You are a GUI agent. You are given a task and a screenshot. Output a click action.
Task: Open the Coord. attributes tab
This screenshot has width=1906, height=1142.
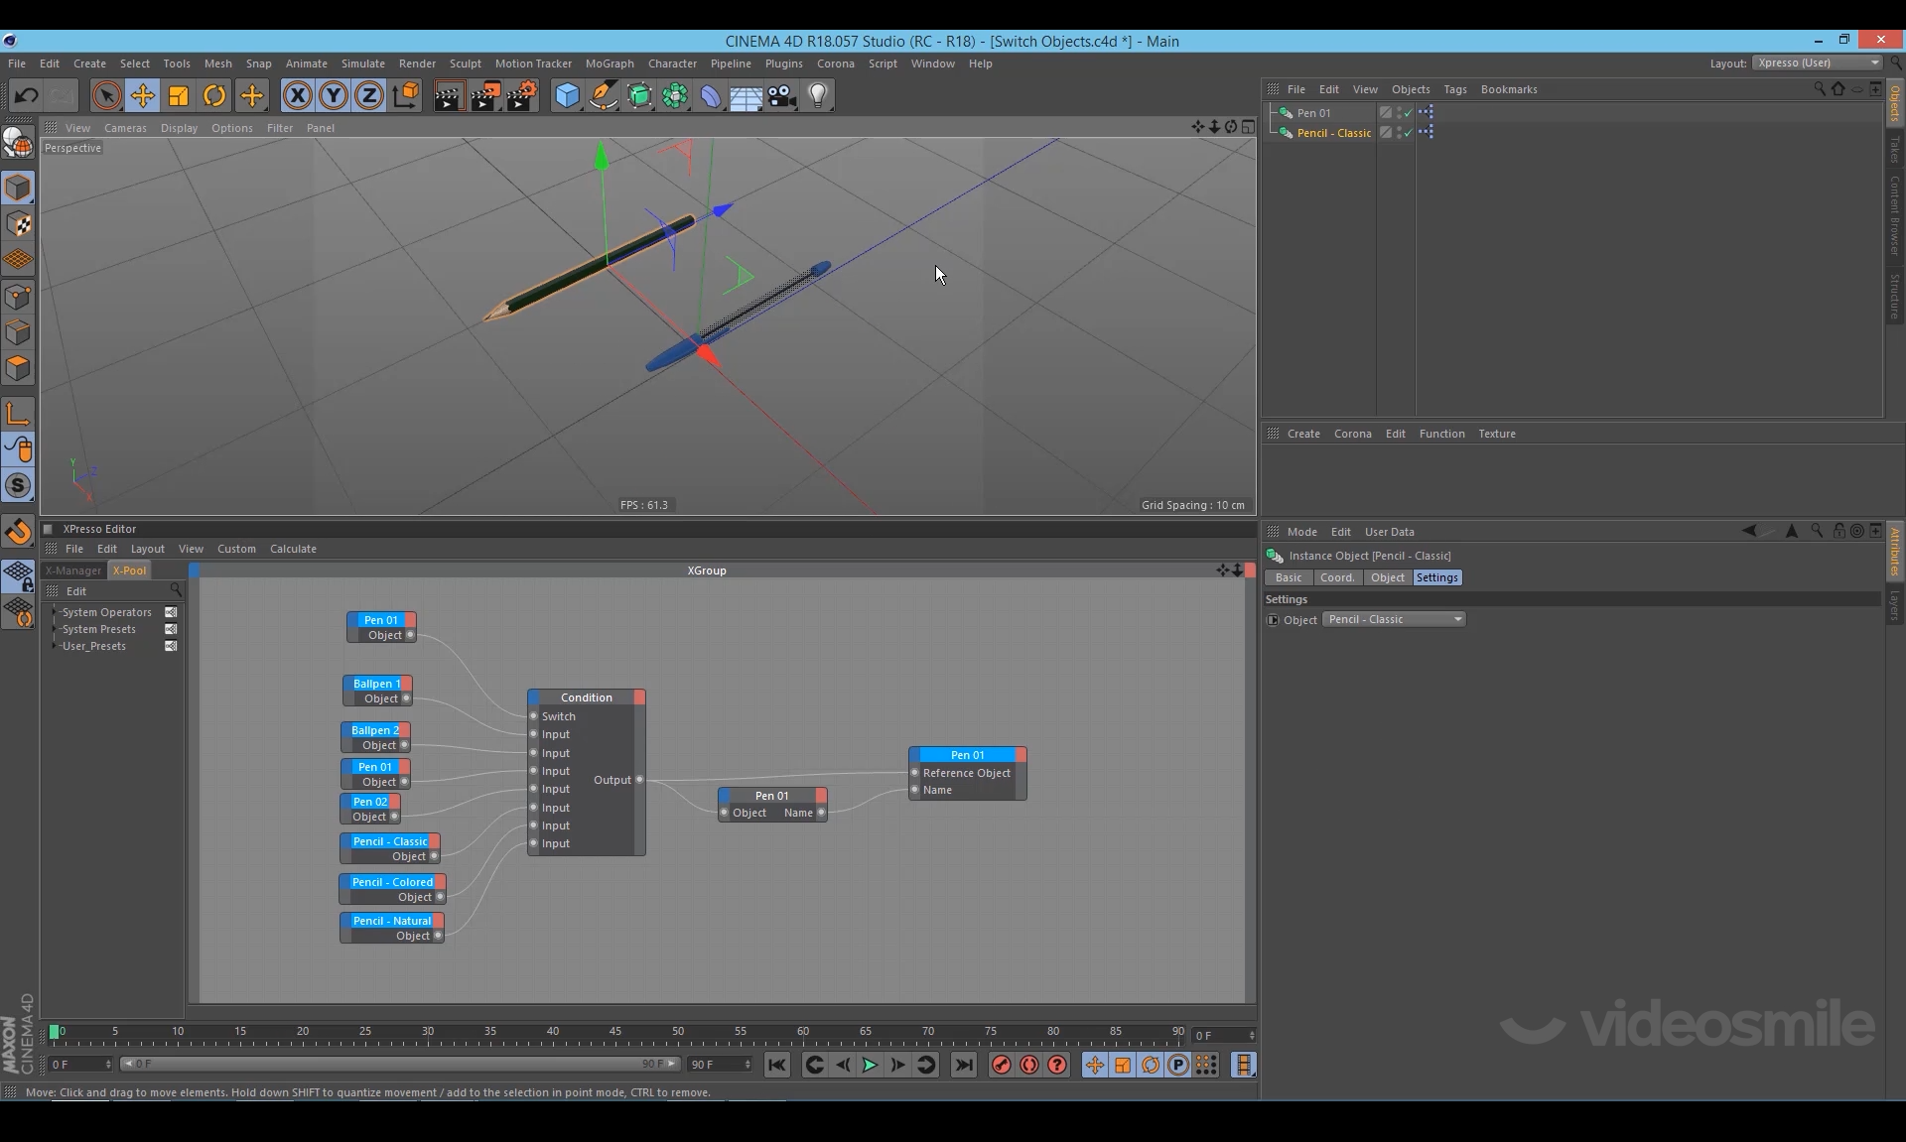coord(1336,577)
